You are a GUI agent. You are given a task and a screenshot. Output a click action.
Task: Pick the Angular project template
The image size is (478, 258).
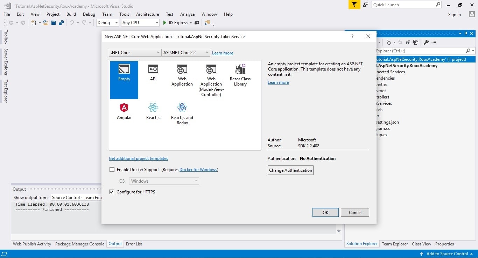click(x=124, y=111)
